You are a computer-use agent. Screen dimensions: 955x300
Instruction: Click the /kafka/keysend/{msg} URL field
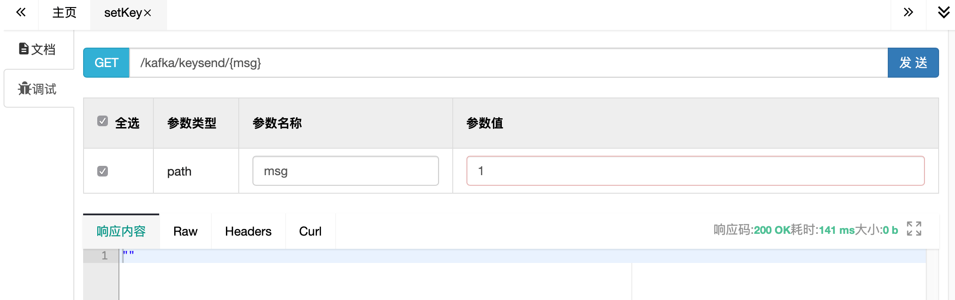(508, 63)
